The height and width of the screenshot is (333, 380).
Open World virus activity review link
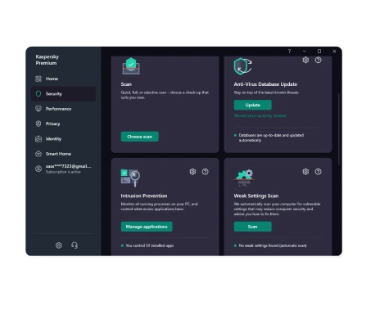click(260, 115)
